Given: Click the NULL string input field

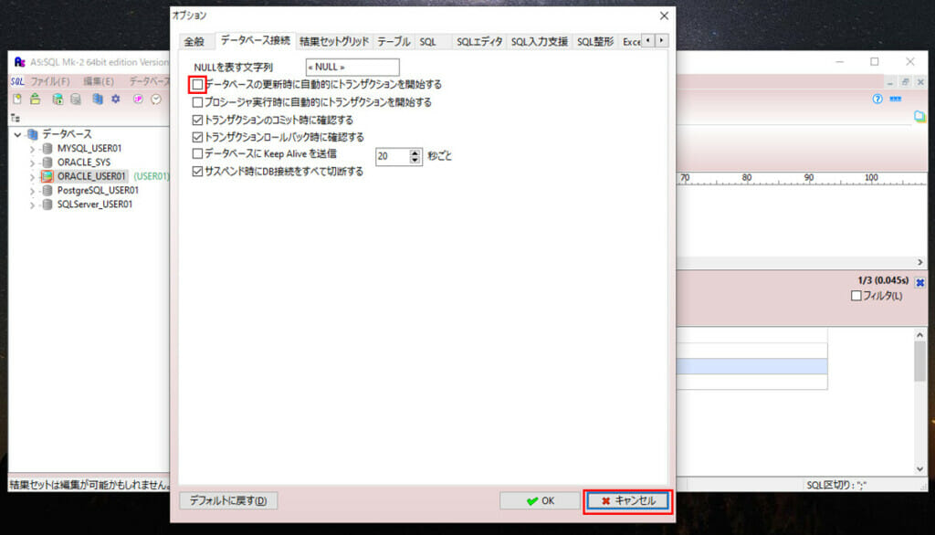Looking at the screenshot, I should pos(352,67).
